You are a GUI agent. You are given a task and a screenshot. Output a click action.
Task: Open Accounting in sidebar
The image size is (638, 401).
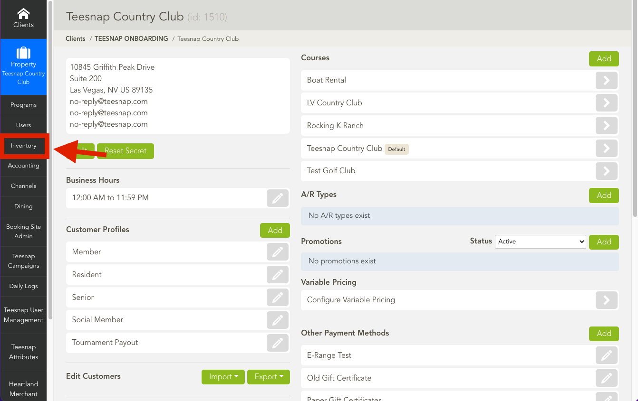23,166
